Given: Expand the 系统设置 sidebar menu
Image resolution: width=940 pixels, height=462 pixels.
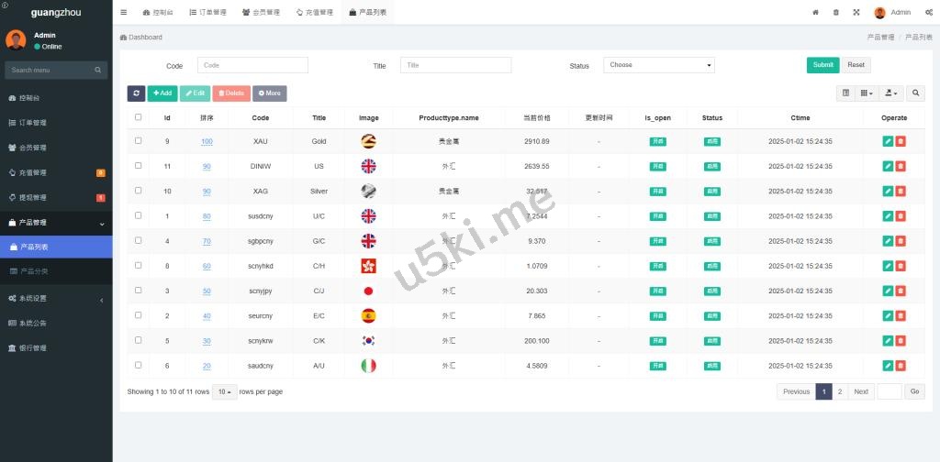Looking at the screenshot, I should 55,299.
